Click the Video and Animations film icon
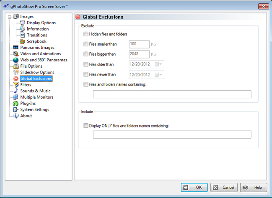The height and width of the screenshot is (198, 272). (x=16, y=54)
